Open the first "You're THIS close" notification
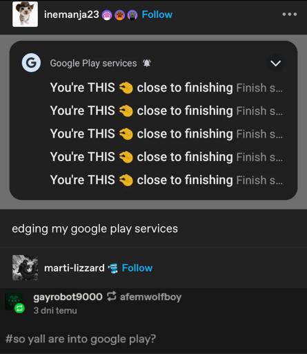Screen dimensions: 307x354 (x=166, y=88)
